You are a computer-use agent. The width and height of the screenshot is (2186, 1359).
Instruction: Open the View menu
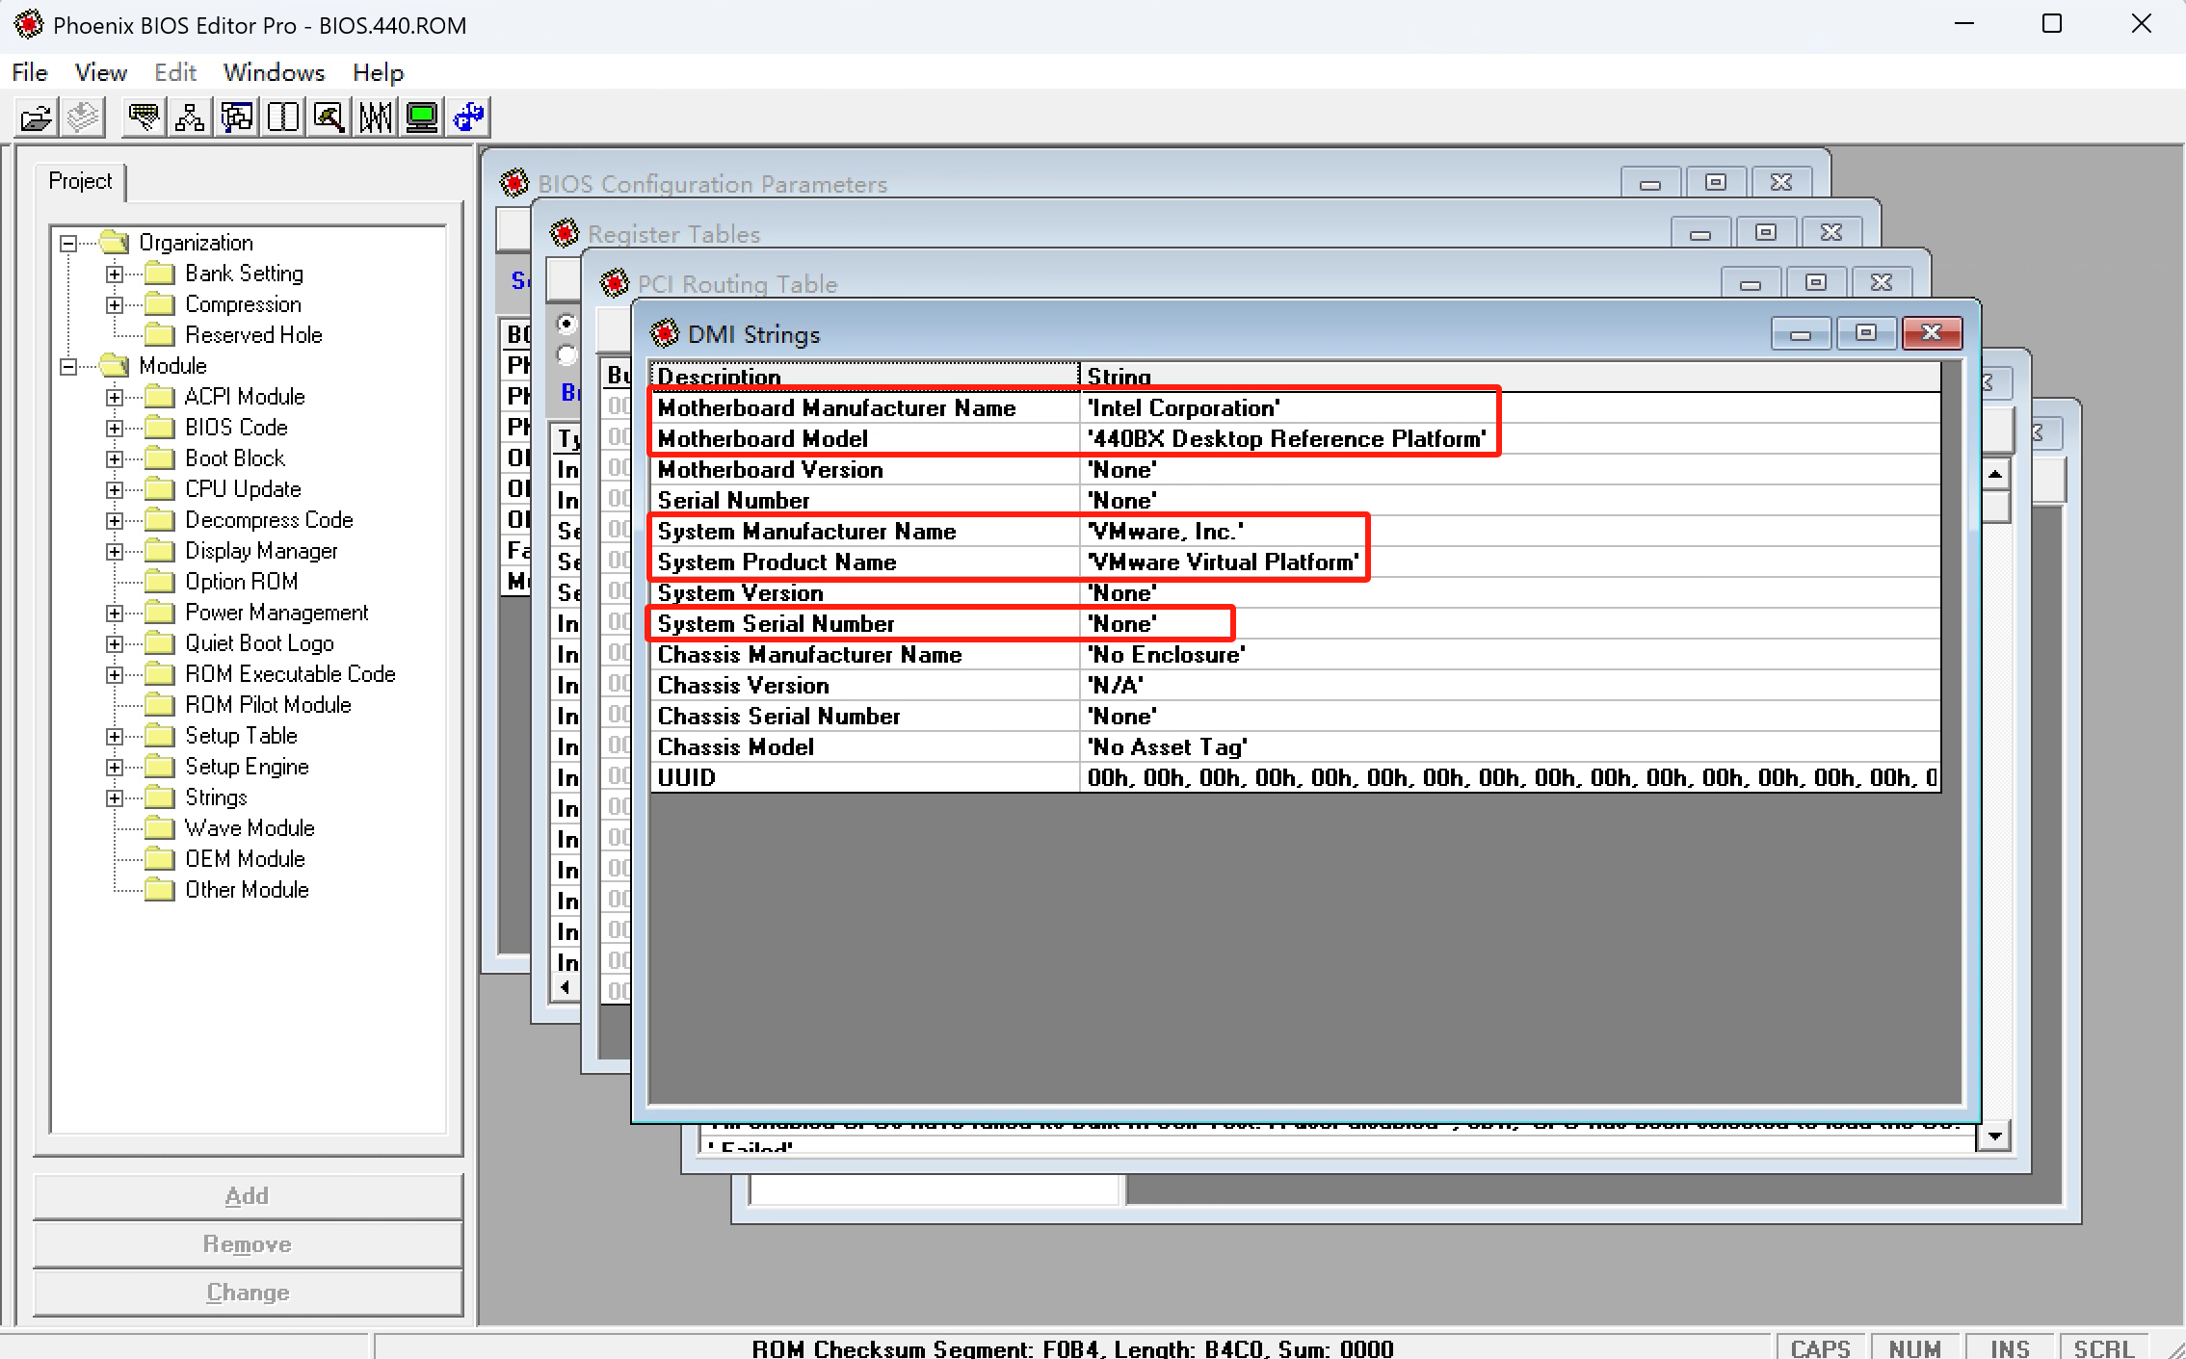pyautogui.click(x=100, y=72)
